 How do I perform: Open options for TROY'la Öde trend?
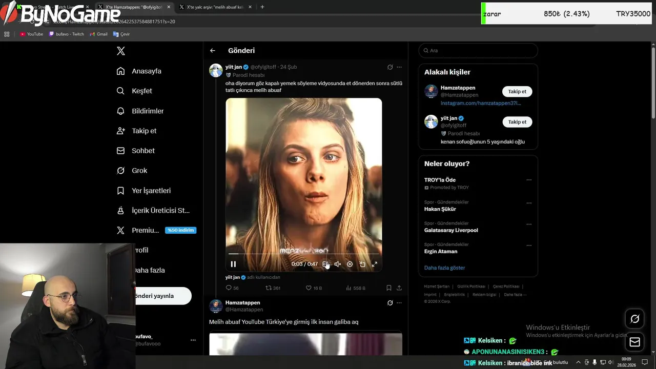529,180
